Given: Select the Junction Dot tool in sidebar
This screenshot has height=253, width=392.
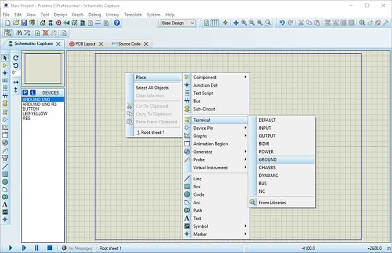Looking at the screenshot, I should 5,73.
